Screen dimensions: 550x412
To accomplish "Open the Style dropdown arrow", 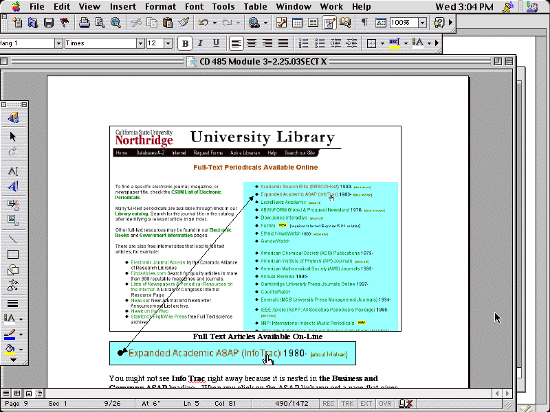I will pyautogui.click(x=58, y=43).
